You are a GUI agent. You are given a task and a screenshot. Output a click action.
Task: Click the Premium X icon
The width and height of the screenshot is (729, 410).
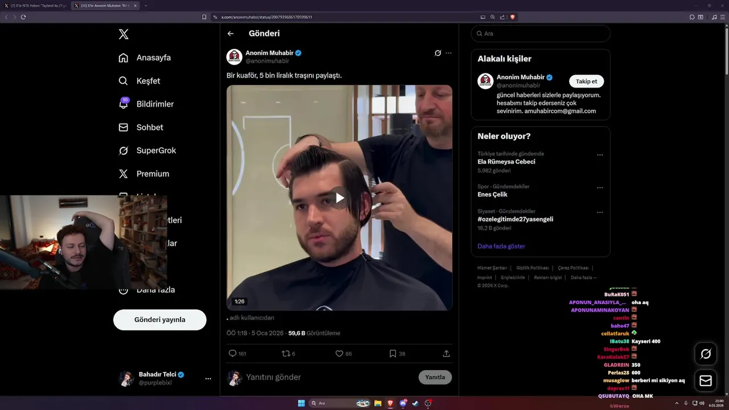coord(123,174)
